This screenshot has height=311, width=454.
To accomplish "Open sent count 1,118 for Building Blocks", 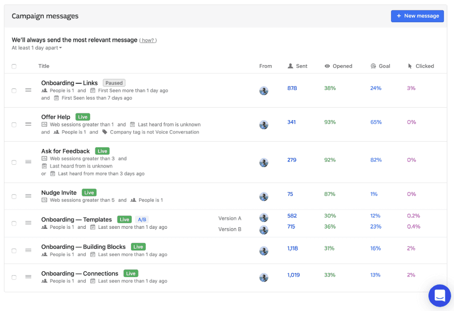I will (x=292, y=249).
